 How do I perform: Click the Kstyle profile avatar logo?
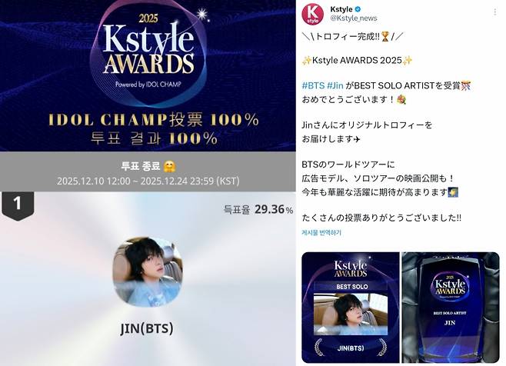[312, 14]
